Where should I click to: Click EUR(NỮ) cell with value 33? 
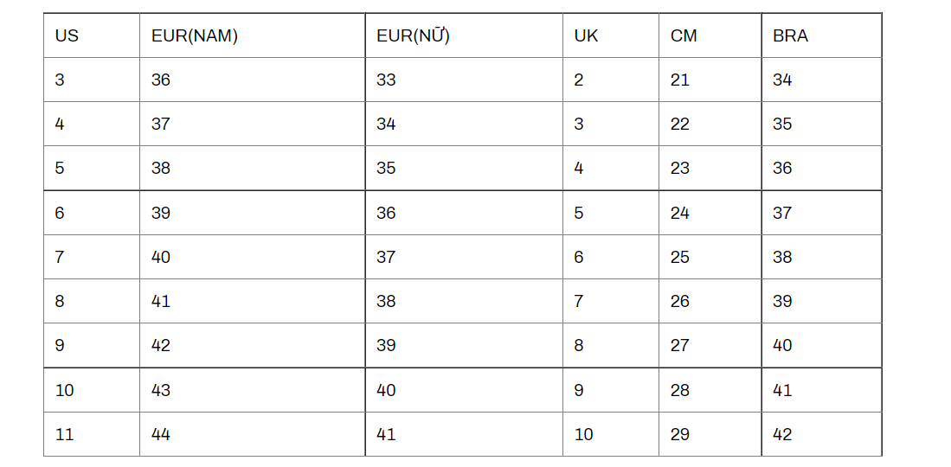463,80
